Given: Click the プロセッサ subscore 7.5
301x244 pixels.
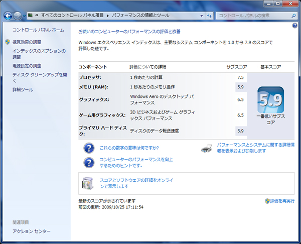Looking at the screenshot, I should (240, 77).
